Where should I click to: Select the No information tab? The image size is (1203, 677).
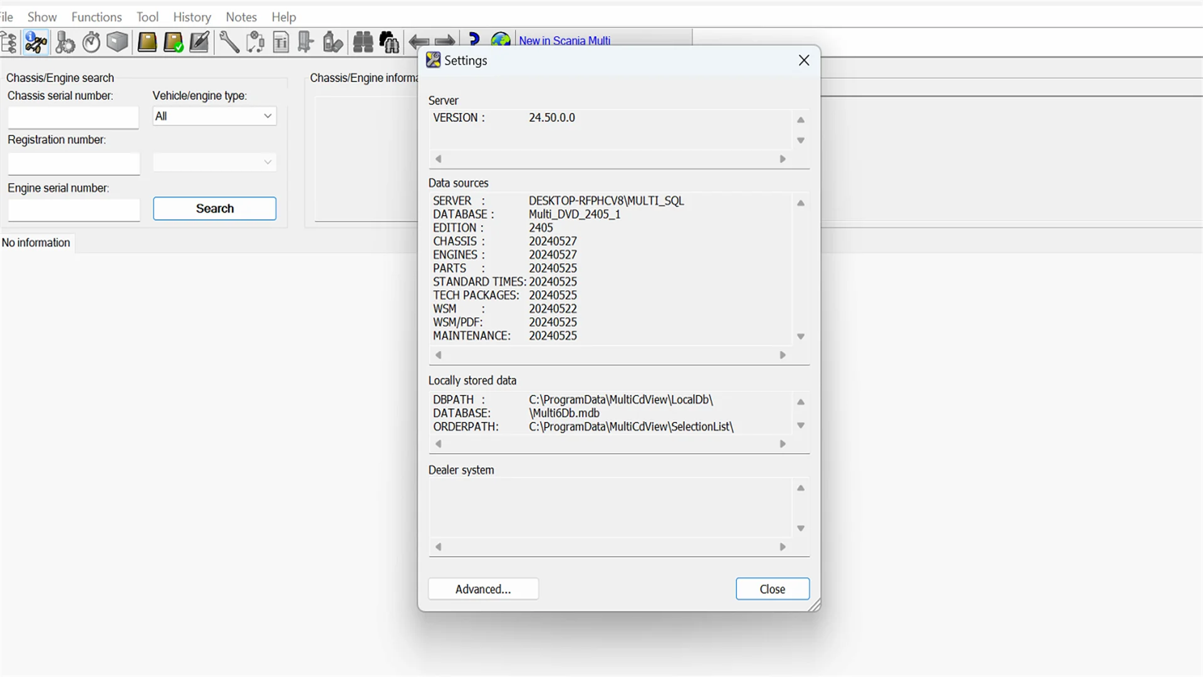coord(36,243)
